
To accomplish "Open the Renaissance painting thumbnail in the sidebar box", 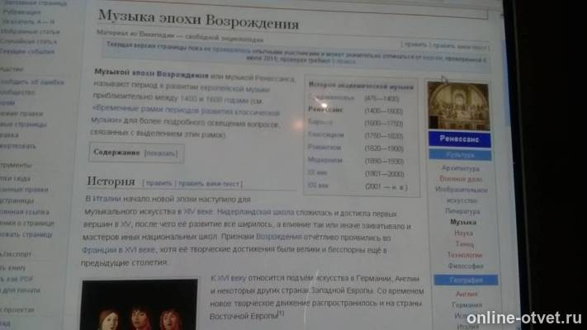I will tap(458, 106).
